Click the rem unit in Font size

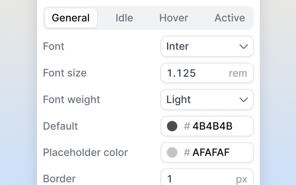pyautogui.click(x=238, y=73)
